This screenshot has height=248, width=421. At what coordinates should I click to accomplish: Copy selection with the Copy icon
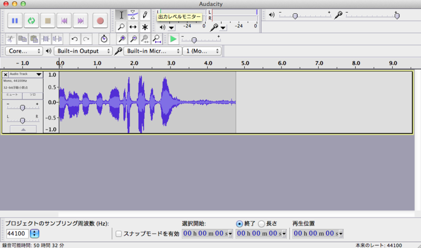[x=22, y=39]
